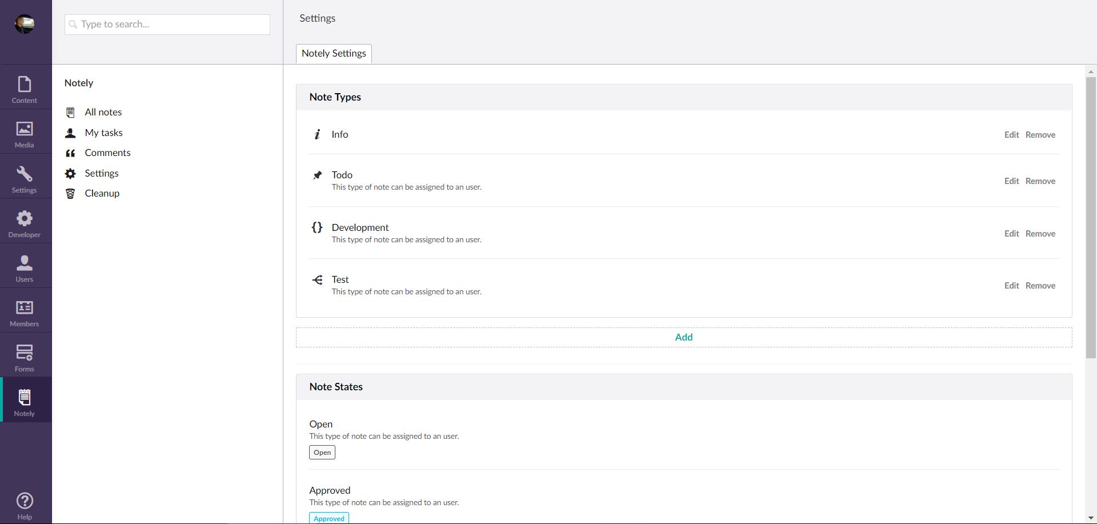
Task: Open the Help panel
Action: pos(25,506)
